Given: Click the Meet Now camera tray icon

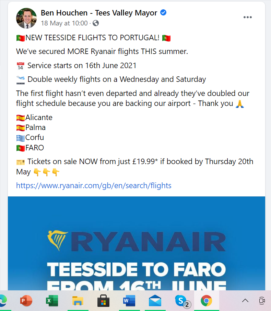Looking at the screenshot, I should tap(262, 301).
